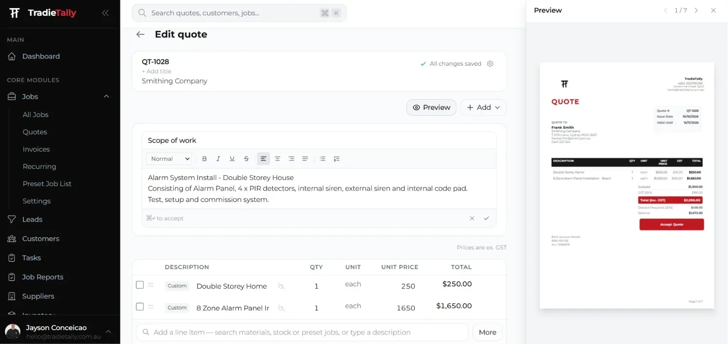Go to All Jobs
728x344 pixels.
(36, 115)
